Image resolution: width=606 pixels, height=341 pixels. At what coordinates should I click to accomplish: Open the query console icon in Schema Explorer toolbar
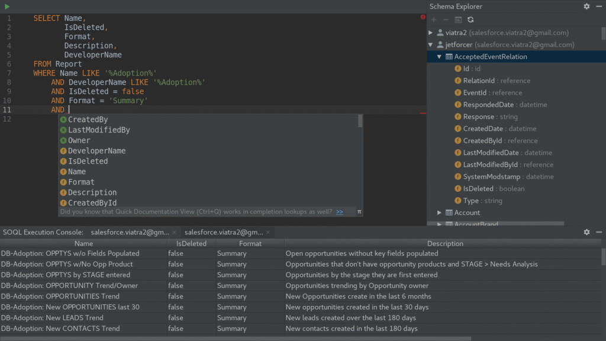point(458,20)
